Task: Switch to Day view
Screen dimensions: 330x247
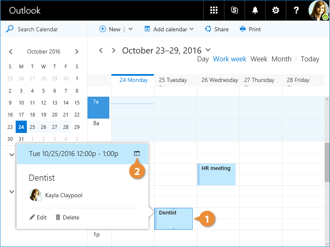Action: click(x=203, y=59)
